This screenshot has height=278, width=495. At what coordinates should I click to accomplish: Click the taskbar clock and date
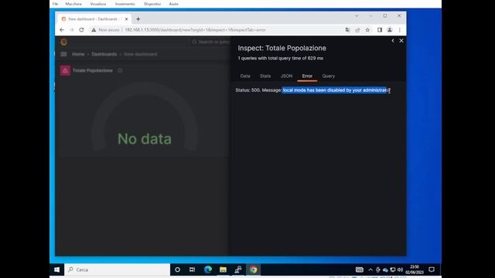click(x=415, y=270)
